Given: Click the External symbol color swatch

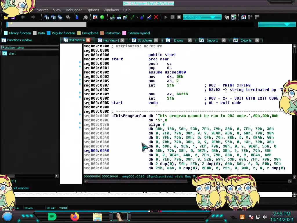Looking at the screenshot, I should click(124, 33).
